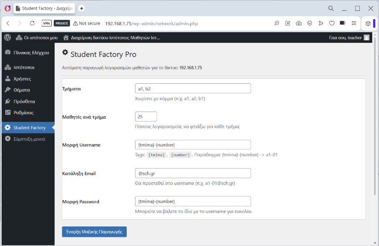379x246 pixels.
Task: Click the WordPress logo in admin bar
Action: pyautogui.click(x=7, y=37)
